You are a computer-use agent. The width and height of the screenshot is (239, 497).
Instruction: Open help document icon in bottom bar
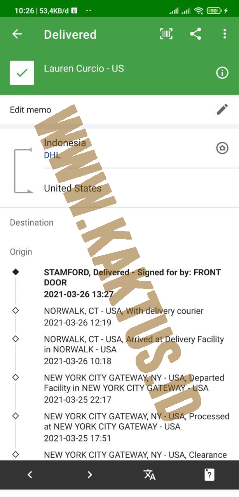(209, 474)
